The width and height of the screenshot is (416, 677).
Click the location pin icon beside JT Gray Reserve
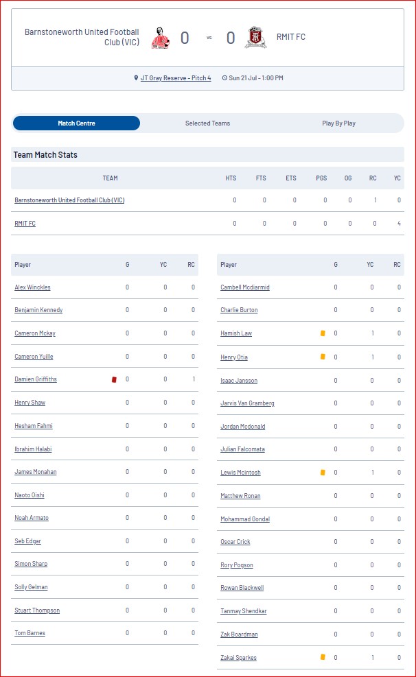pyautogui.click(x=136, y=78)
